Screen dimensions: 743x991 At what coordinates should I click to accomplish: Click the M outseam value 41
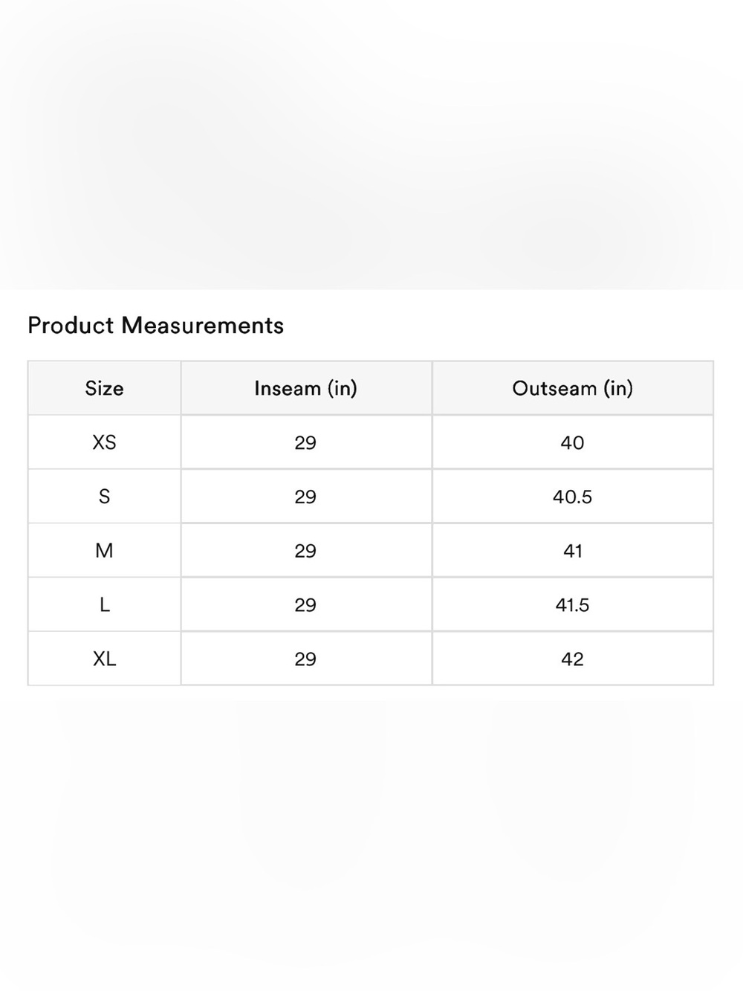click(x=573, y=551)
